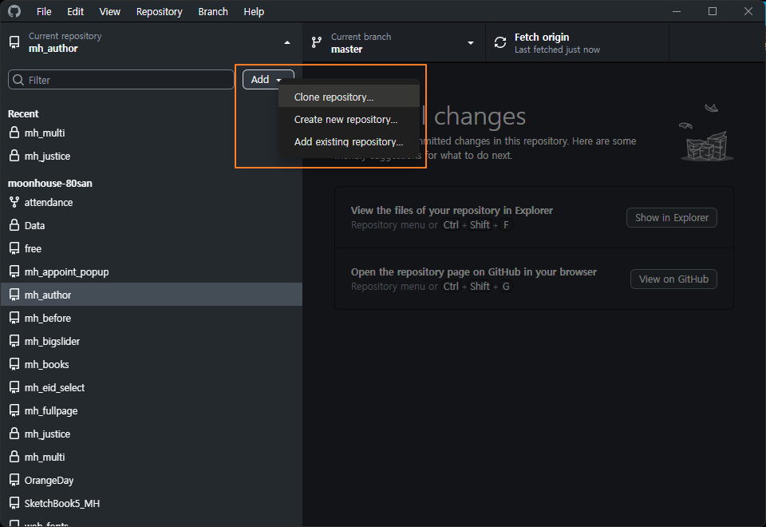Open the View menu
Screen dimensions: 766x527
pyautogui.click(x=109, y=11)
